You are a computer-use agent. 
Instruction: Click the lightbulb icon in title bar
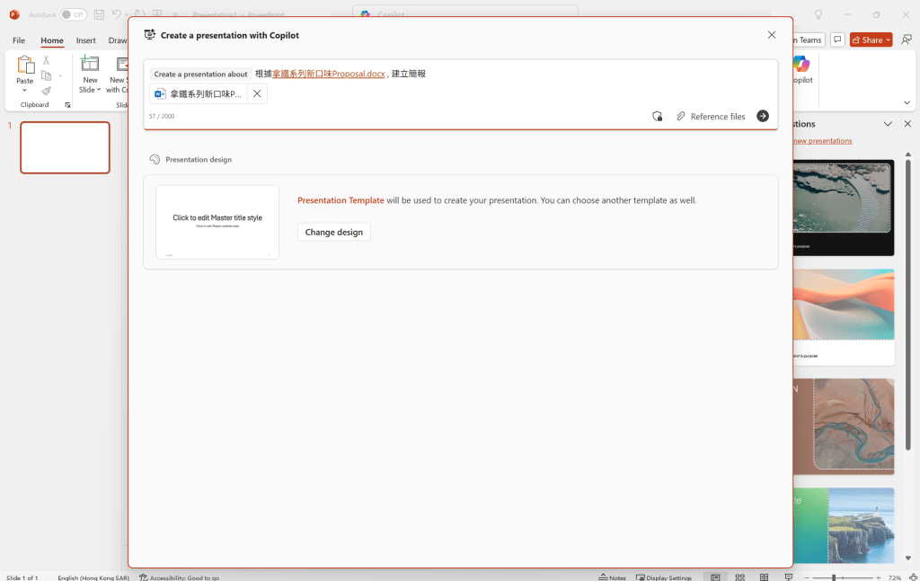click(x=818, y=14)
